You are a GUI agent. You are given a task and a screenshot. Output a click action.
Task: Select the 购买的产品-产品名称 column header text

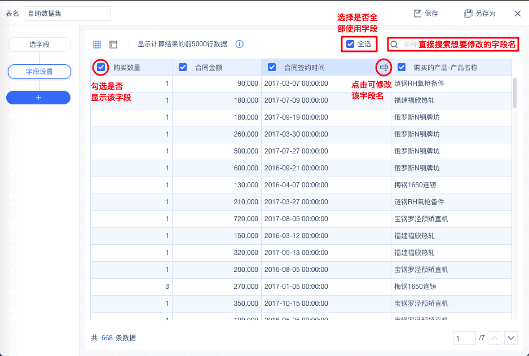coord(446,68)
